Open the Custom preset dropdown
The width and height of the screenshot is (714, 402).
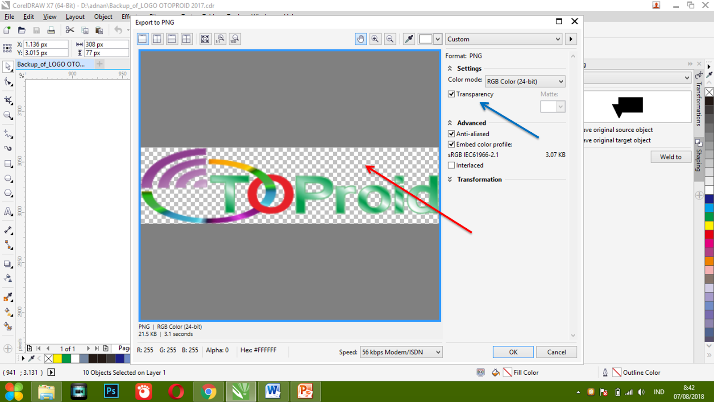504,39
